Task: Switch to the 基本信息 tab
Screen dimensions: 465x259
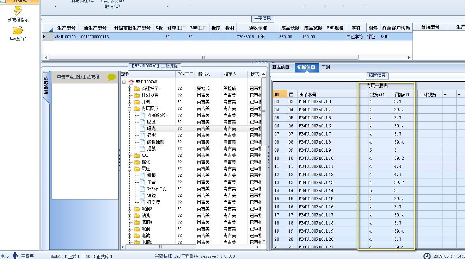Action: [x=281, y=67]
